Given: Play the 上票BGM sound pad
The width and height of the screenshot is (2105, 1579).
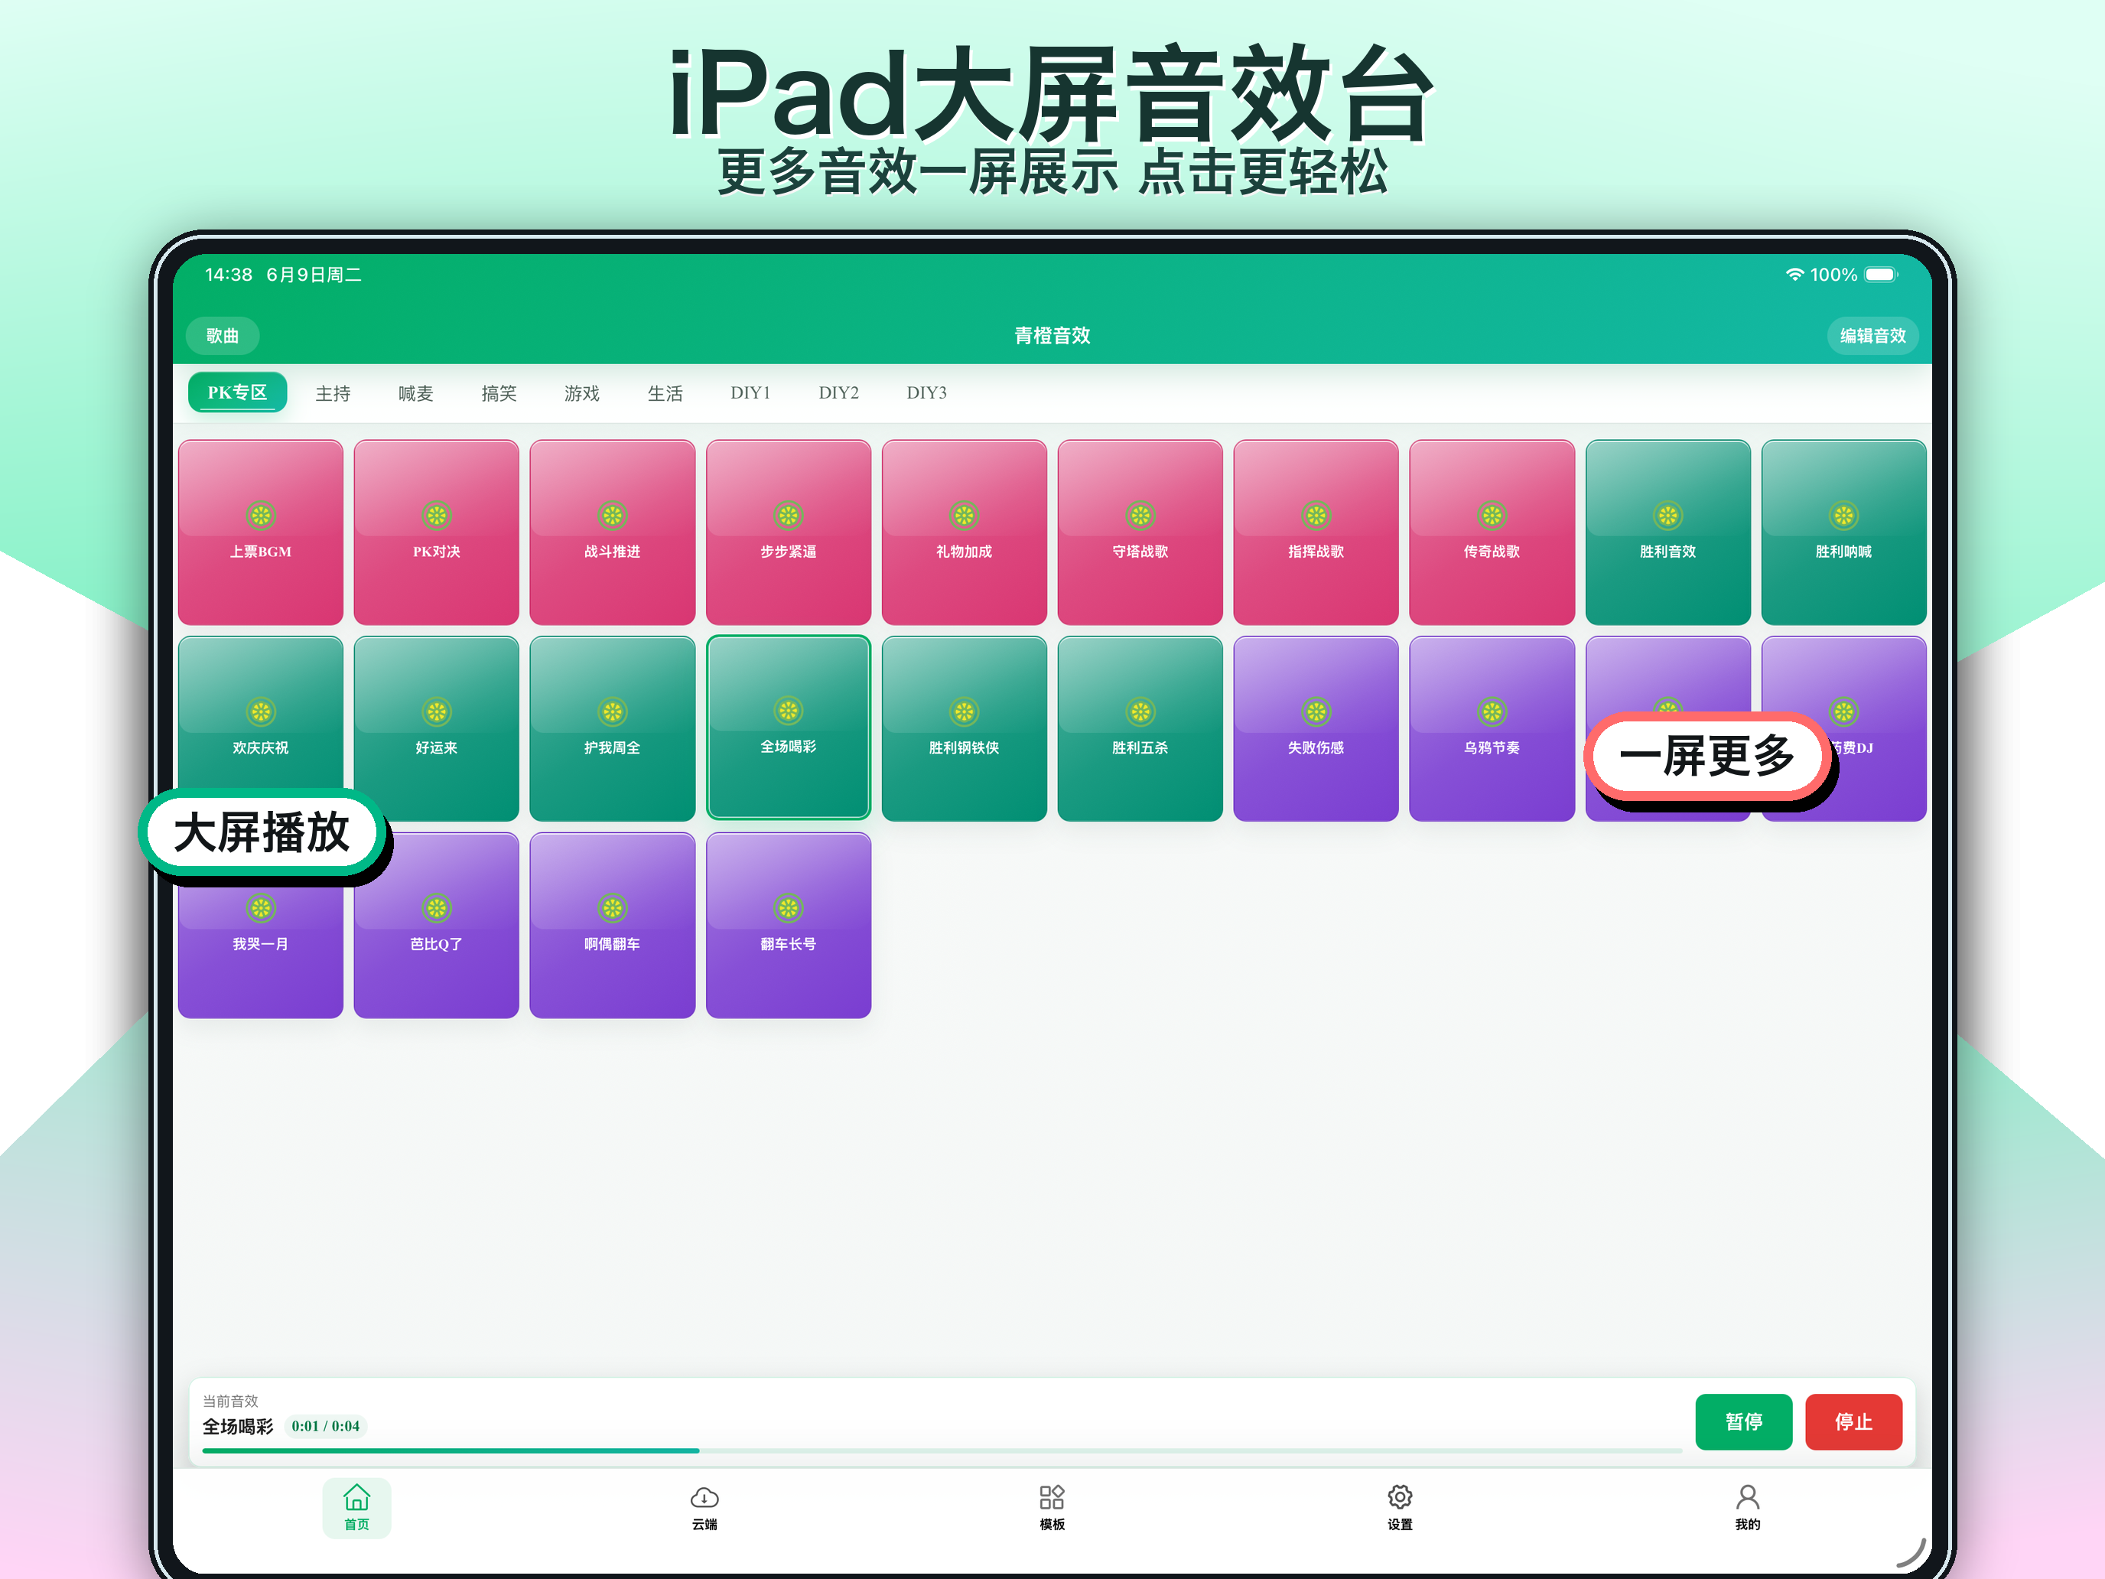Looking at the screenshot, I should pyautogui.click(x=261, y=532).
